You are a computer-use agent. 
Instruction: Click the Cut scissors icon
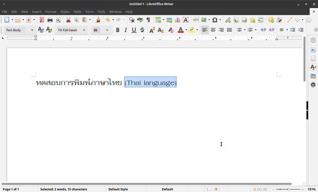[68, 20]
